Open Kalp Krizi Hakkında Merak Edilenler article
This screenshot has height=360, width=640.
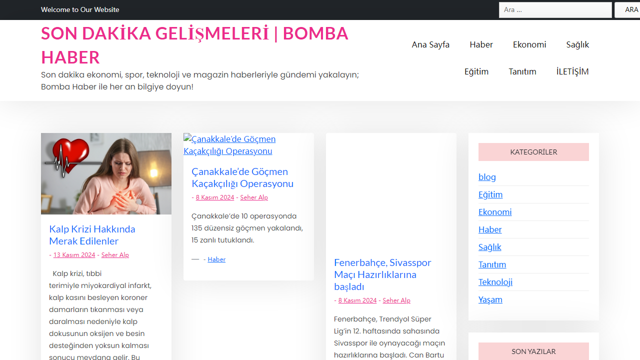point(92,235)
